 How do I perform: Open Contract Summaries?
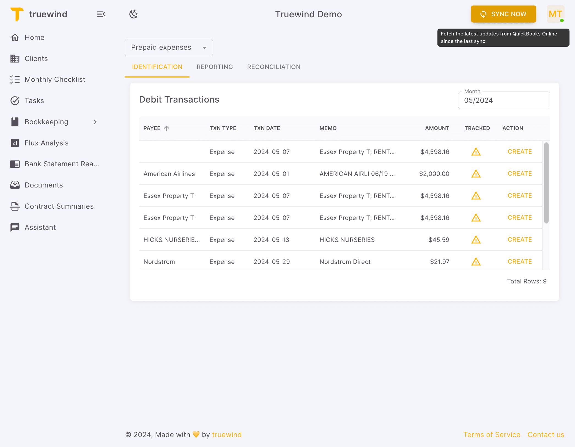point(59,206)
